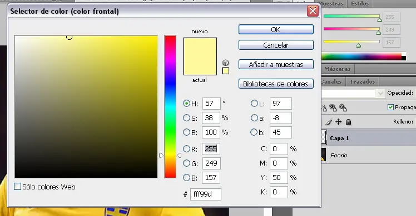Click the small web-safe color swatch below the cube
Screen dimensions: 416x216
(x=226, y=71)
